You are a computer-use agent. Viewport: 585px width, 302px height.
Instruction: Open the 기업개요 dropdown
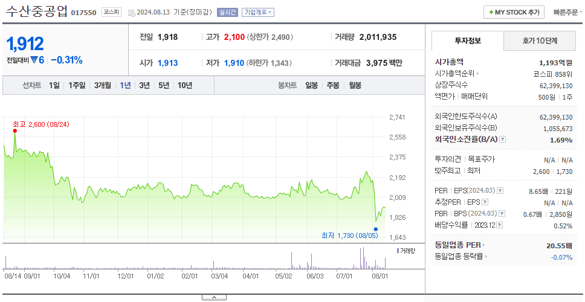pos(258,12)
